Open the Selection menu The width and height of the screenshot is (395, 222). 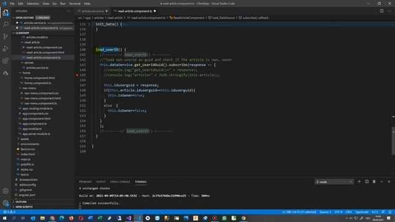tap(33, 4)
